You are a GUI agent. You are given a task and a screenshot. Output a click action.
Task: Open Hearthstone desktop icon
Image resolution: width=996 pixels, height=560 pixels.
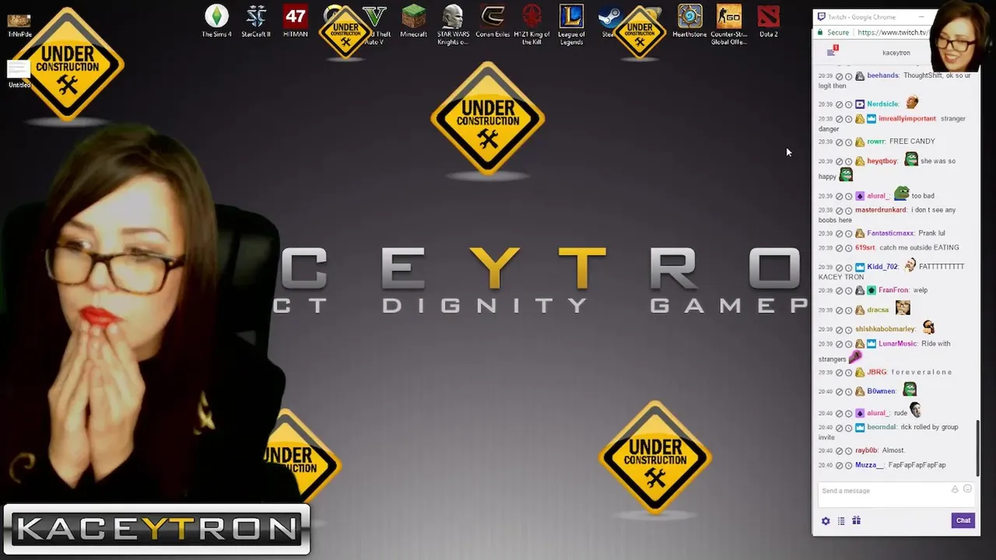coord(689,21)
